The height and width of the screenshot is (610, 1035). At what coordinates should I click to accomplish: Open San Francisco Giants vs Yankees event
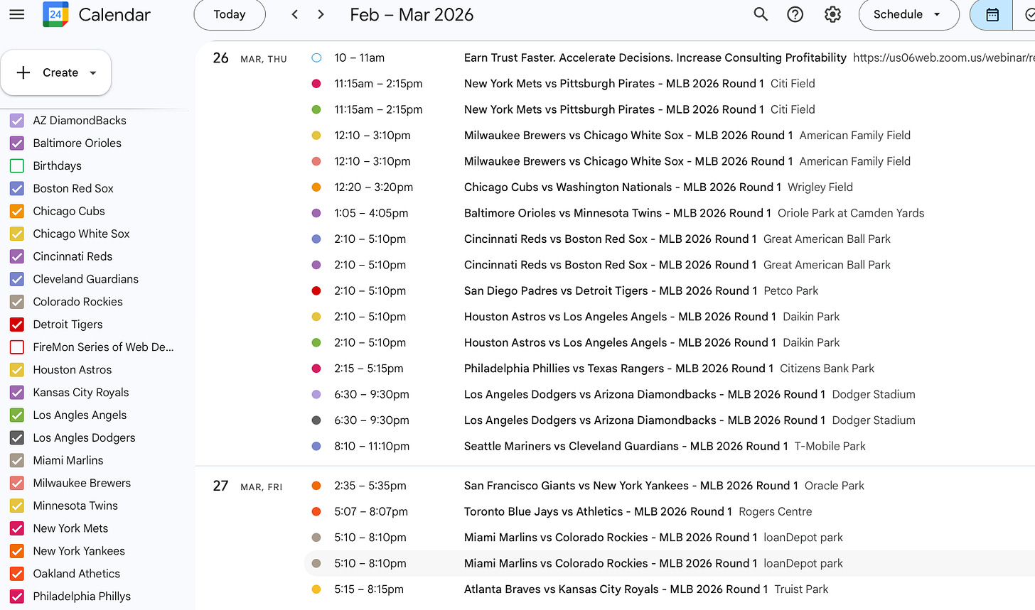click(x=631, y=486)
